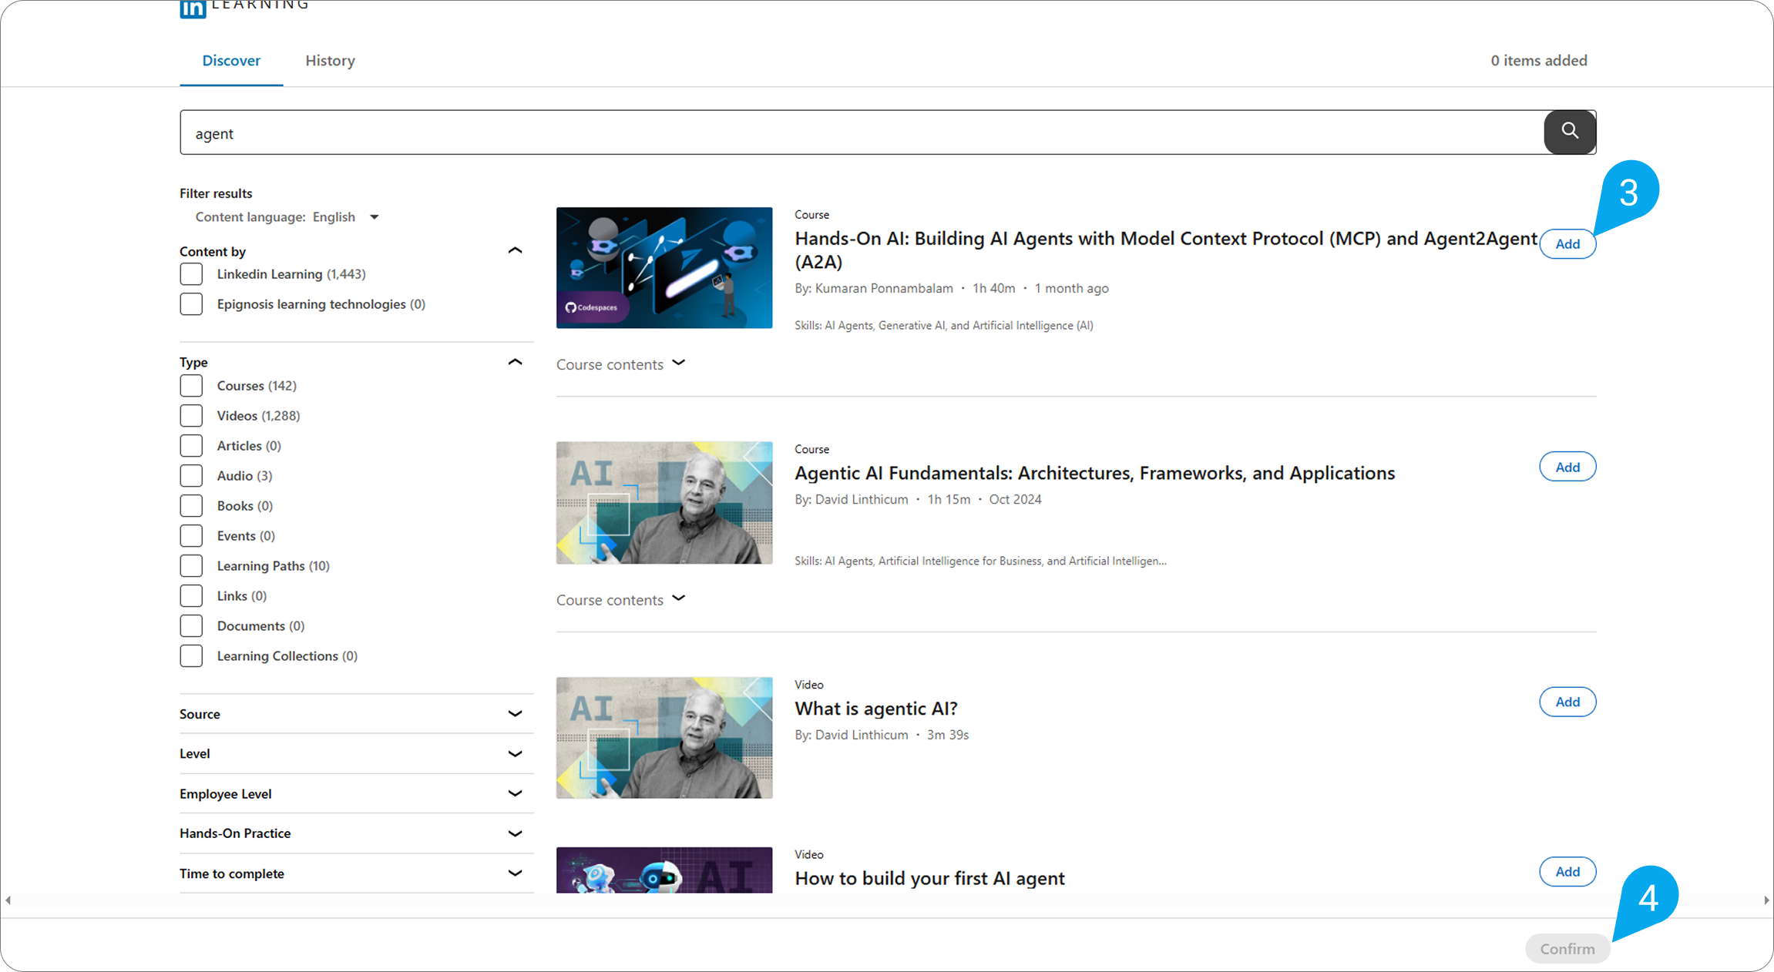Expand Course contents for Hands-On AI course
The height and width of the screenshot is (972, 1774).
(x=620, y=364)
